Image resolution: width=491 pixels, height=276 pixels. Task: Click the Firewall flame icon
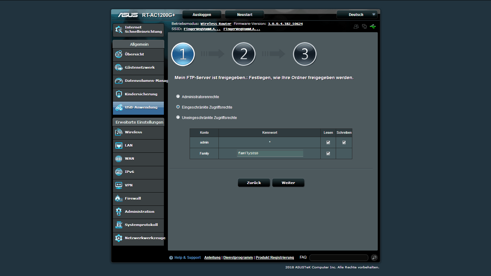(119, 198)
